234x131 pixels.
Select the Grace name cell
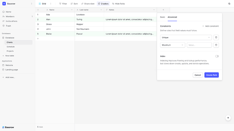60,24
